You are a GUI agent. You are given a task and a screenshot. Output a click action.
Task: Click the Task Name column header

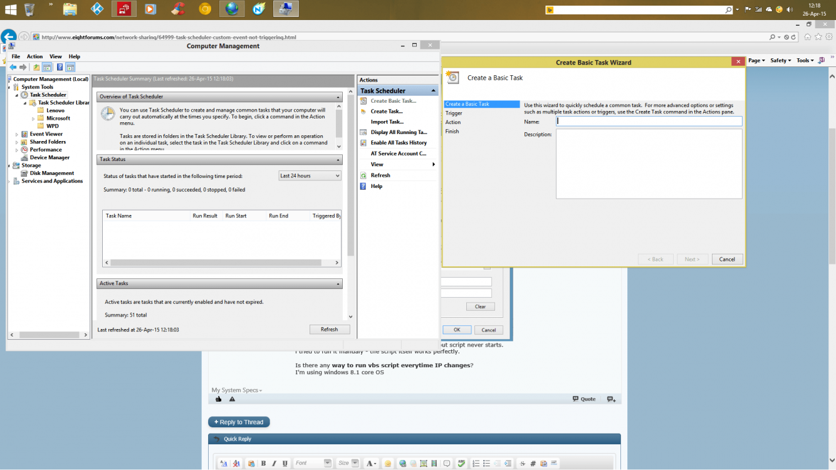(x=147, y=216)
